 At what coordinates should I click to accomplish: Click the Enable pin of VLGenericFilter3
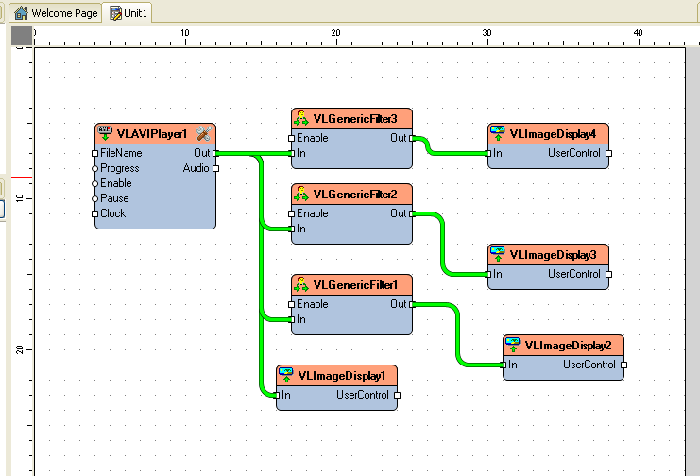click(x=292, y=138)
